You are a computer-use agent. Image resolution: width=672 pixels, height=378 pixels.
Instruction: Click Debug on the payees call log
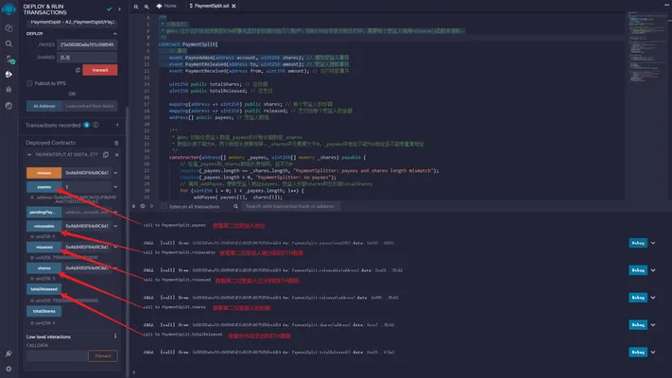click(638, 243)
